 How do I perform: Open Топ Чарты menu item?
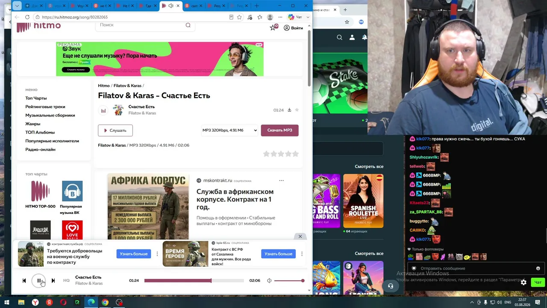click(36, 98)
